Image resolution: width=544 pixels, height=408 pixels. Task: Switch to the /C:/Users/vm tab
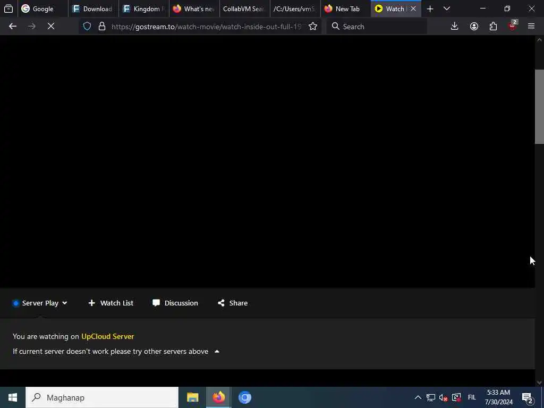[295, 8]
